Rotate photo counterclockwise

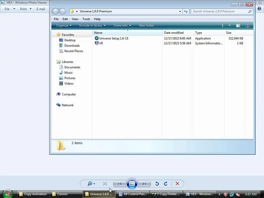point(157,184)
